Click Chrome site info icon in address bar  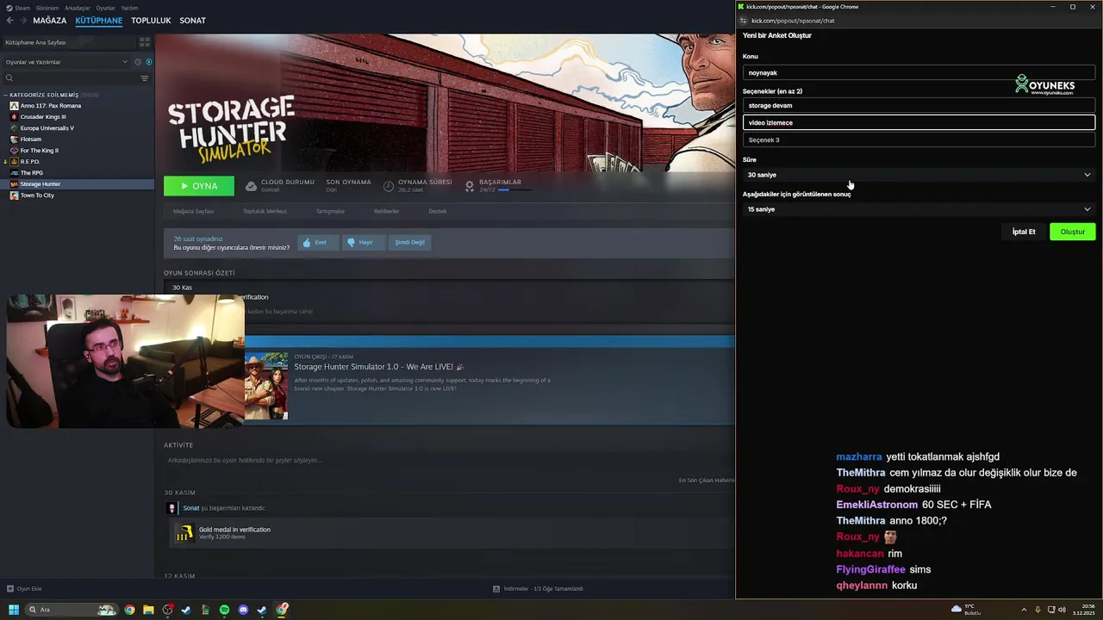pos(744,21)
